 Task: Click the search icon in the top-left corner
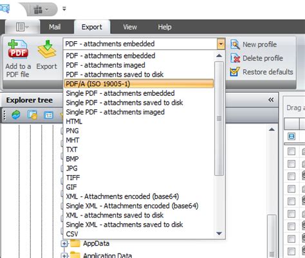pyautogui.click(x=5, y=9)
